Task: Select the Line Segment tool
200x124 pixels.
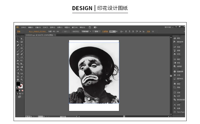Action: [18, 48]
